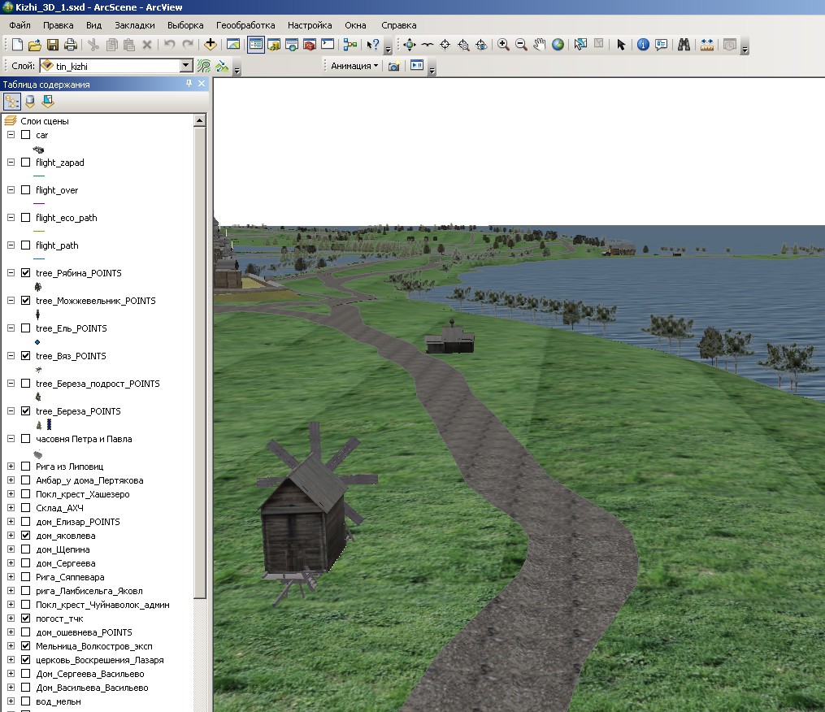Click the Full Extent globe icon
This screenshot has height=712, width=825.
[x=558, y=45]
